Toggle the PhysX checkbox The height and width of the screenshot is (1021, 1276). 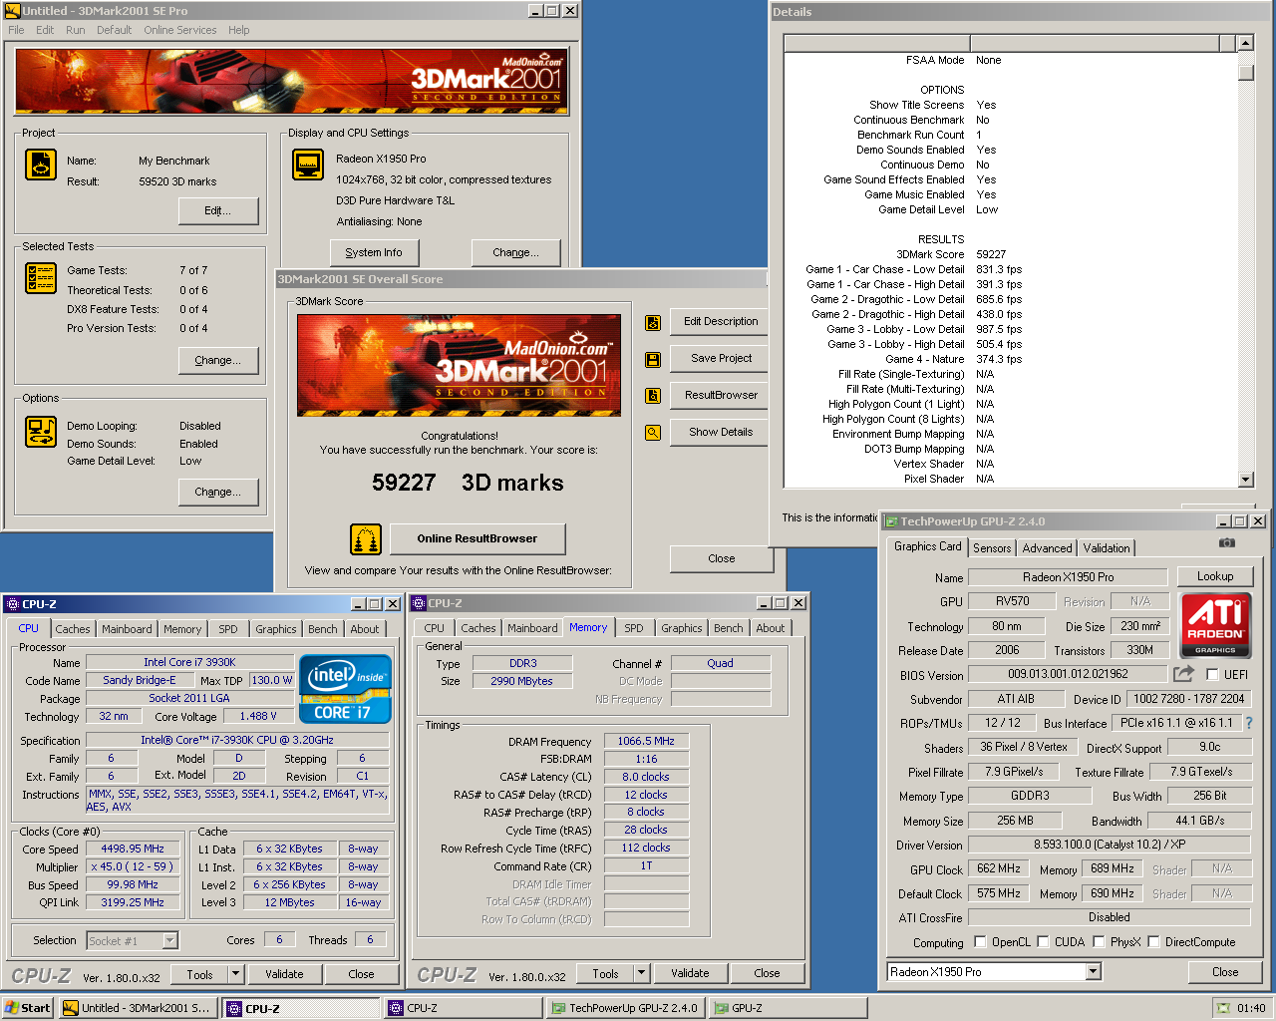pos(1099,942)
